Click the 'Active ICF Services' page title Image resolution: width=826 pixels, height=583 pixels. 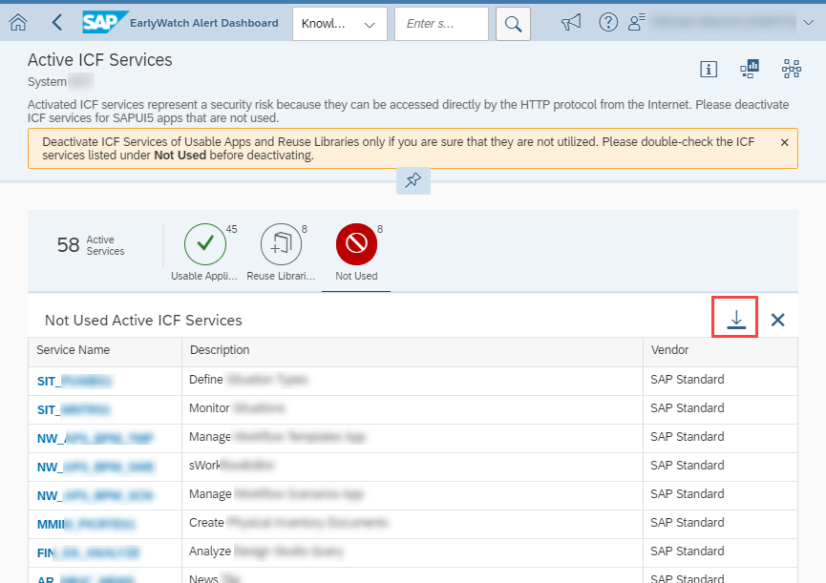[100, 60]
